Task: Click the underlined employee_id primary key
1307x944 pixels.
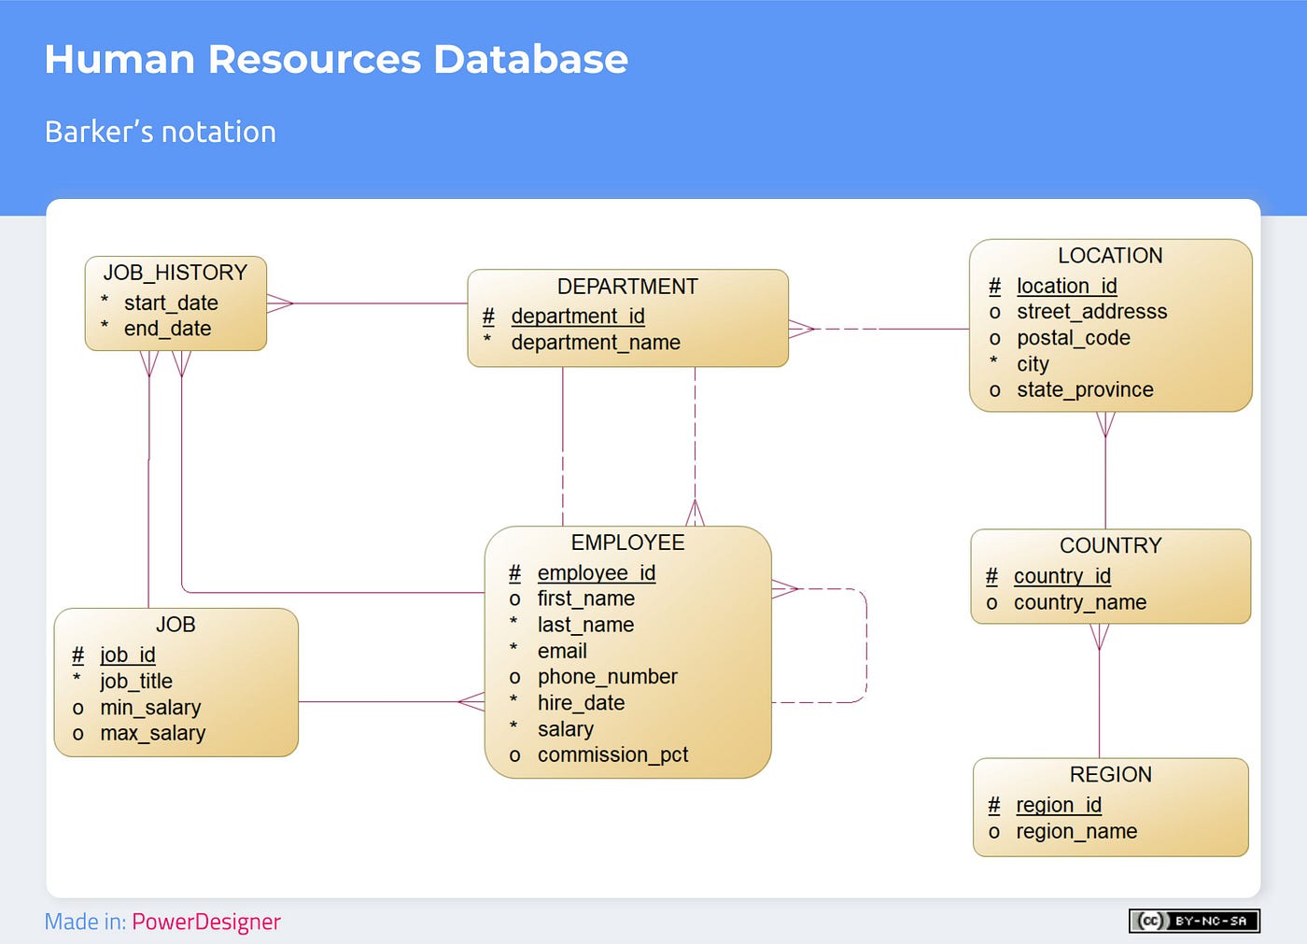Action: 596,572
